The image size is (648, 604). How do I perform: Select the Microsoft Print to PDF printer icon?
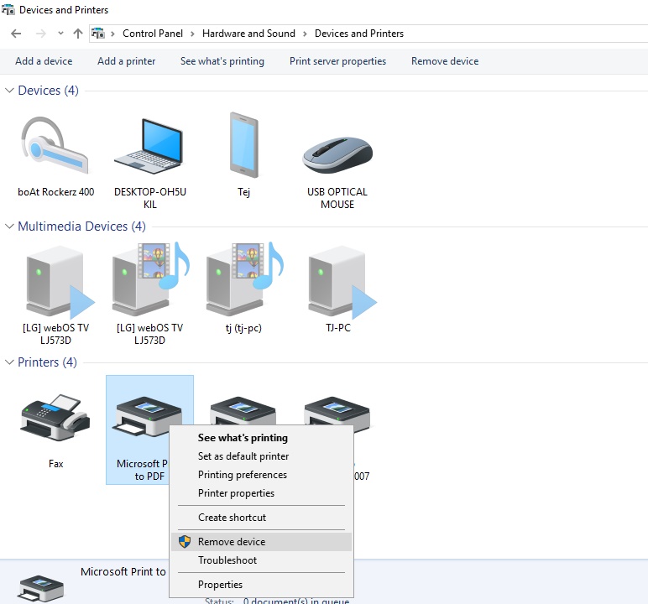coord(149,417)
